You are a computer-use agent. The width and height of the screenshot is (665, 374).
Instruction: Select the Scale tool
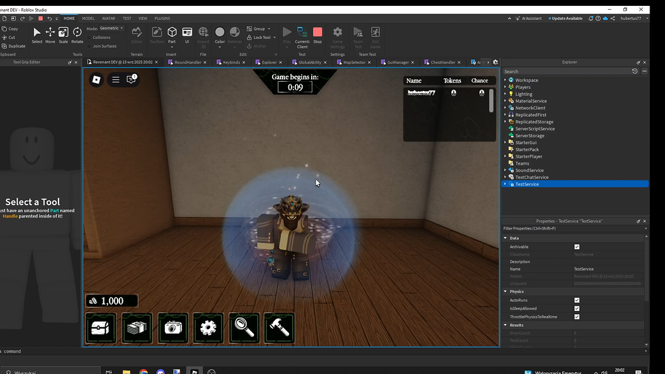click(64, 33)
